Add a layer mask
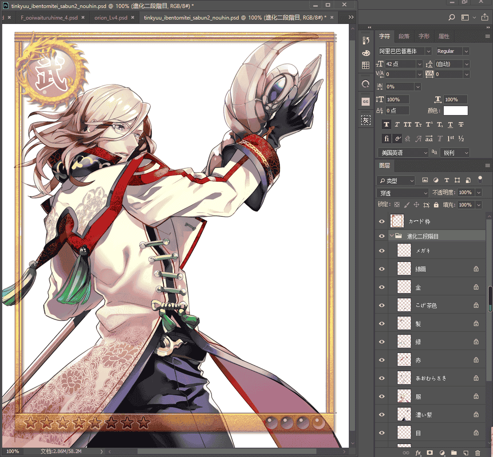Viewport: 493px width, 457px height. tap(430, 453)
